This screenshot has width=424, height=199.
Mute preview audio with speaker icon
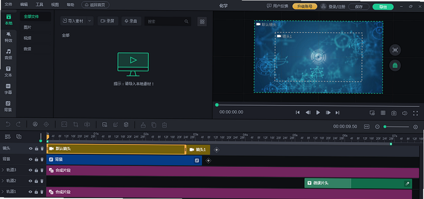(x=404, y=113)
